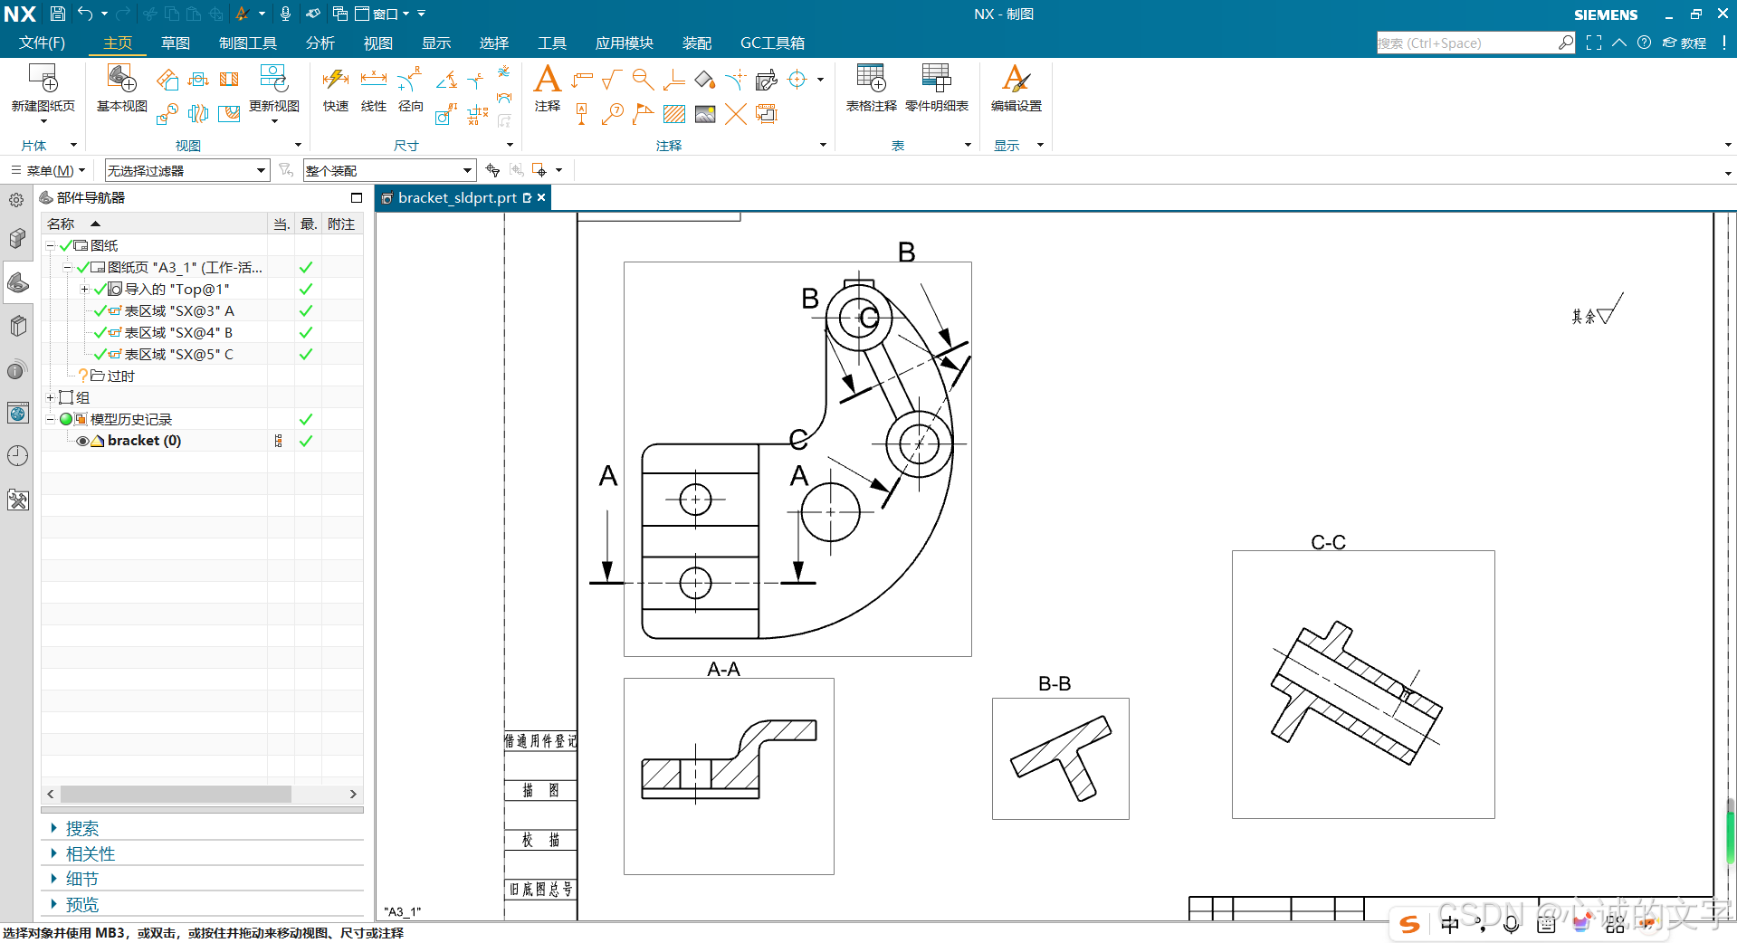Open 编辑设置 edit settings tool
1737x943 pixels.
click(x=1016, y=88)
